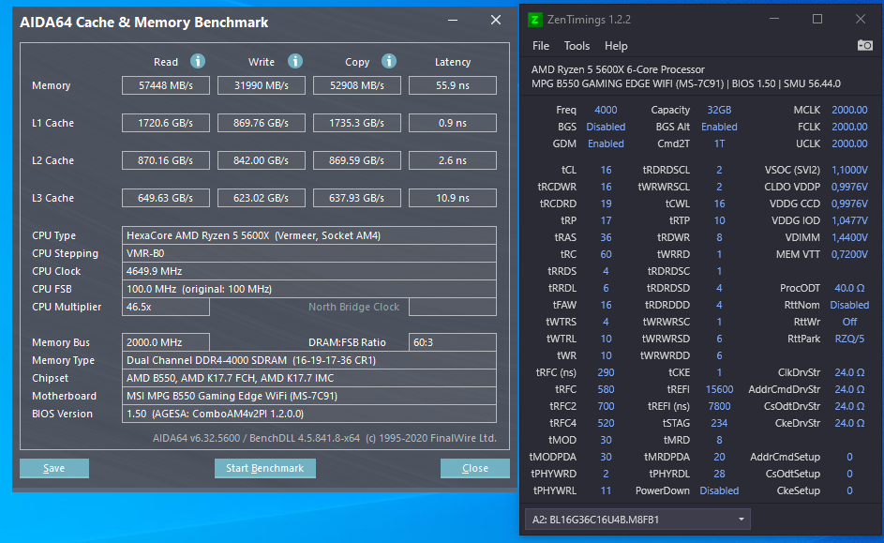Click the Save button in AIDA64
Viewport: 884px width, 543px height.
pos(54,468)
